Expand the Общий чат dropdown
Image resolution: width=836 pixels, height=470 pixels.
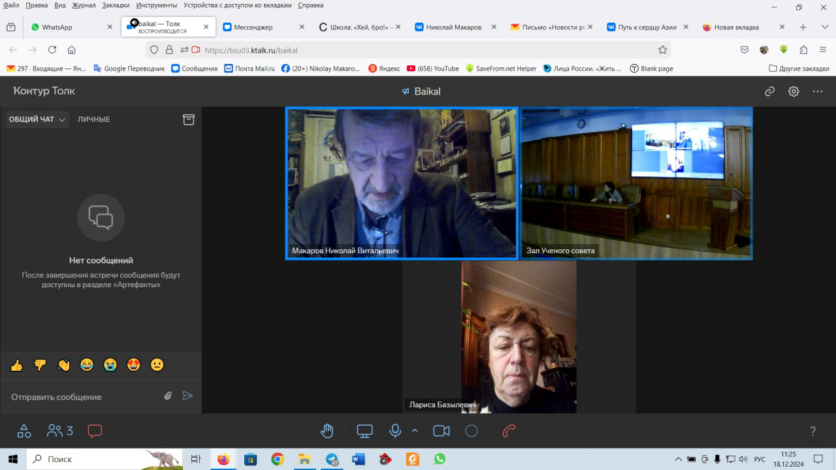tap(37, 119)
